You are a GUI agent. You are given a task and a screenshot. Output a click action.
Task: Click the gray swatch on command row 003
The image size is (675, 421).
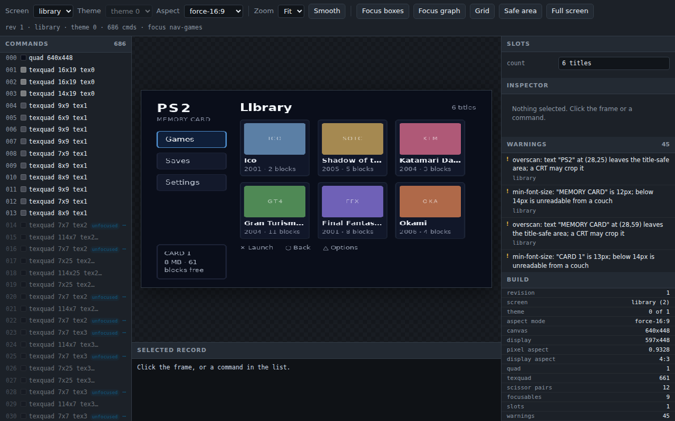[23, 94]
